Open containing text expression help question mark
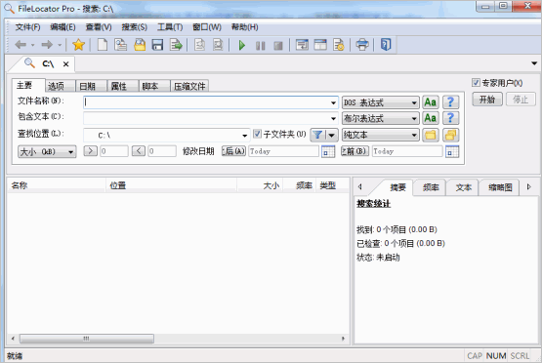The image size is (542, 363). tap(450, 118)
